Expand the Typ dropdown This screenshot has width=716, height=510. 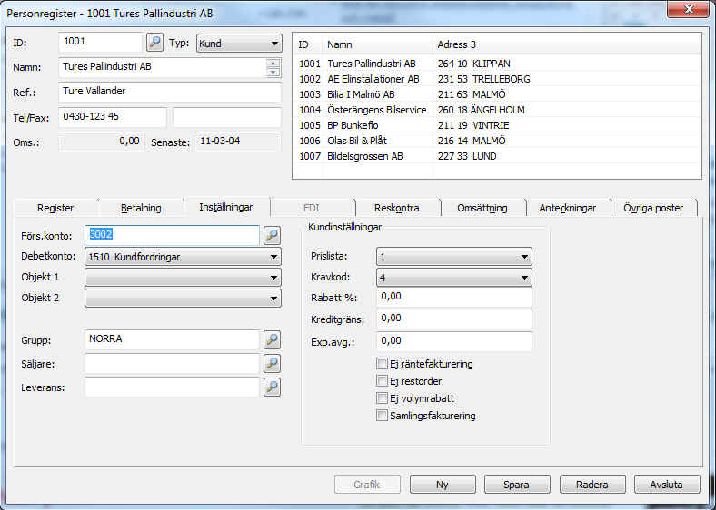point(274,44)
